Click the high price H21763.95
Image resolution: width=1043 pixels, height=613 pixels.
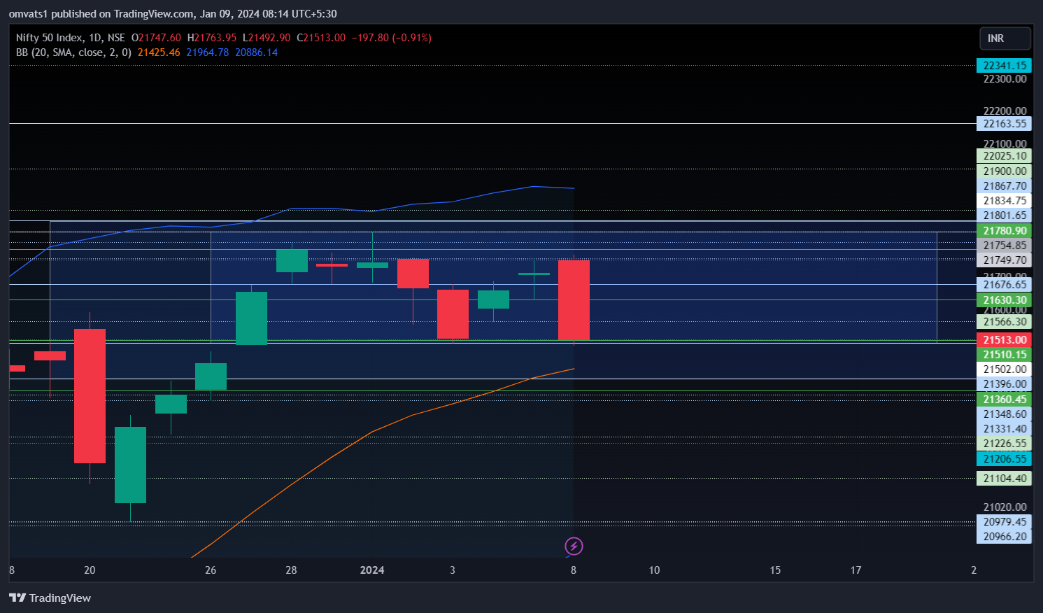212,38
